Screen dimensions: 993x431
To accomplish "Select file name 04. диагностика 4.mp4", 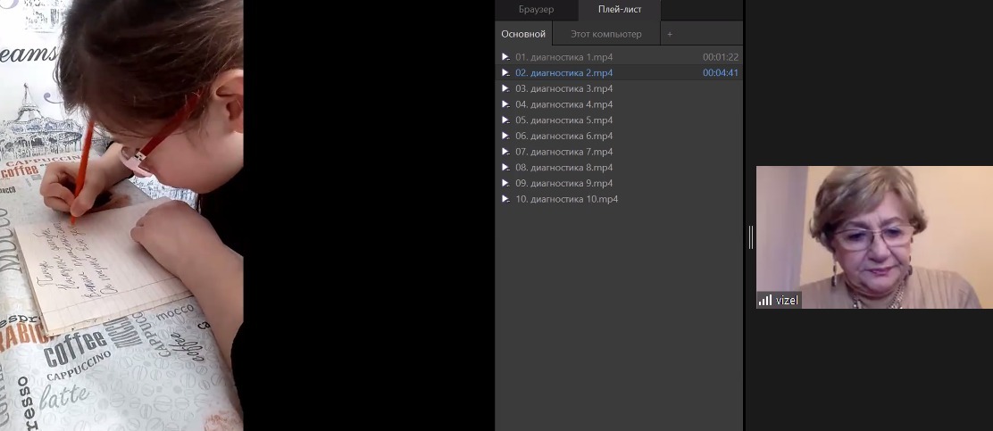I will 563,104.
